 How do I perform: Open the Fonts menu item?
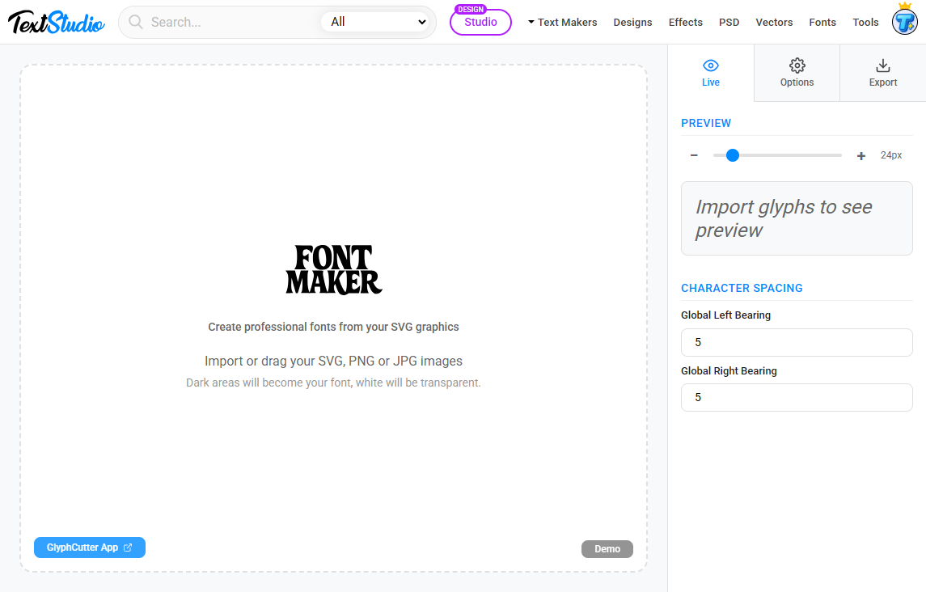pos(822,22)
